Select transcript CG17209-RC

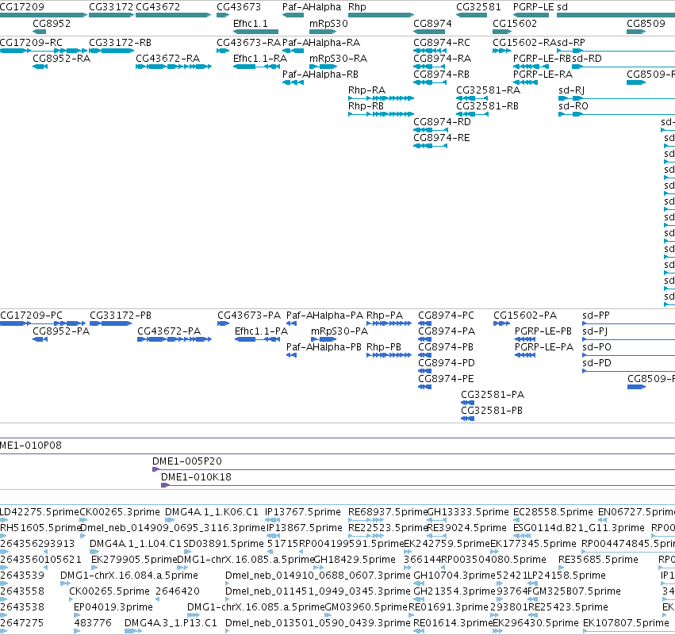[31, 43]
